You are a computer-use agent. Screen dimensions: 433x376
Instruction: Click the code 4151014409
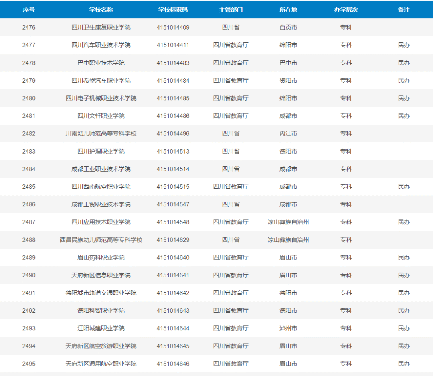coord(173,28)
